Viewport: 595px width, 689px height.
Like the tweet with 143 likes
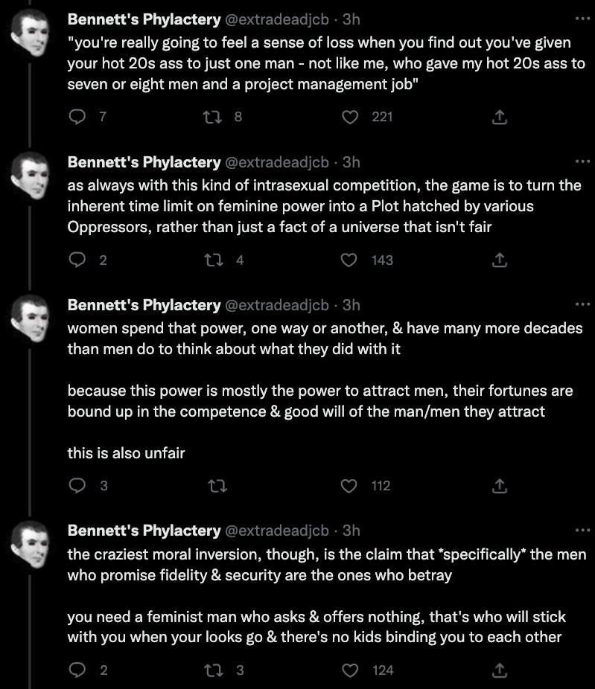(x=349, y=260)
